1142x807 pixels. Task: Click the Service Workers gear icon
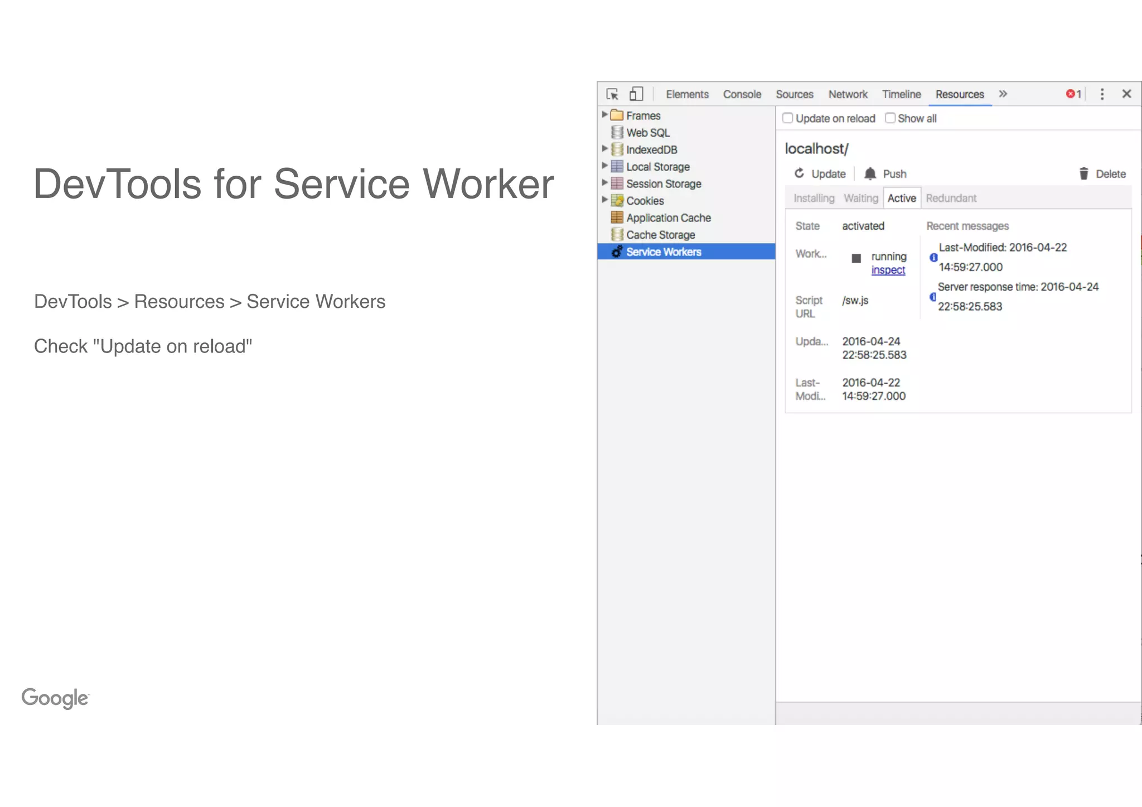(617, 252)
